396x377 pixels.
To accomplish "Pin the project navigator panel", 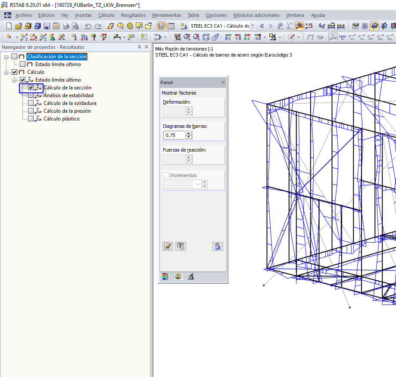I will coord(140,47).
